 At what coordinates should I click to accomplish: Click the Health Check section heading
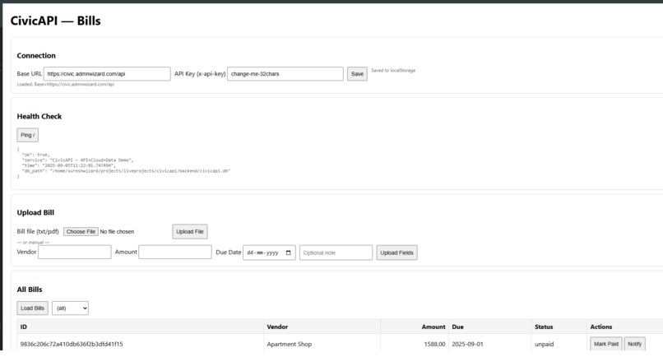(x=39, y=116)
